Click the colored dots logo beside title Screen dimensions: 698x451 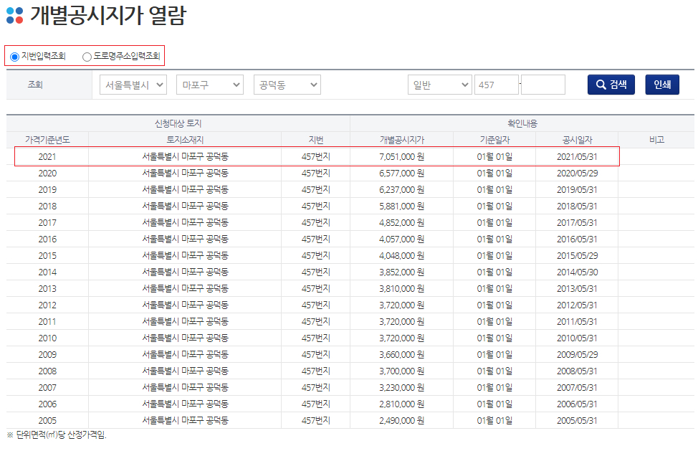(14, 15)
